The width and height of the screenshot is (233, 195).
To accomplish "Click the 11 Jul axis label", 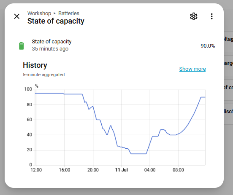I will click(122, 170).
